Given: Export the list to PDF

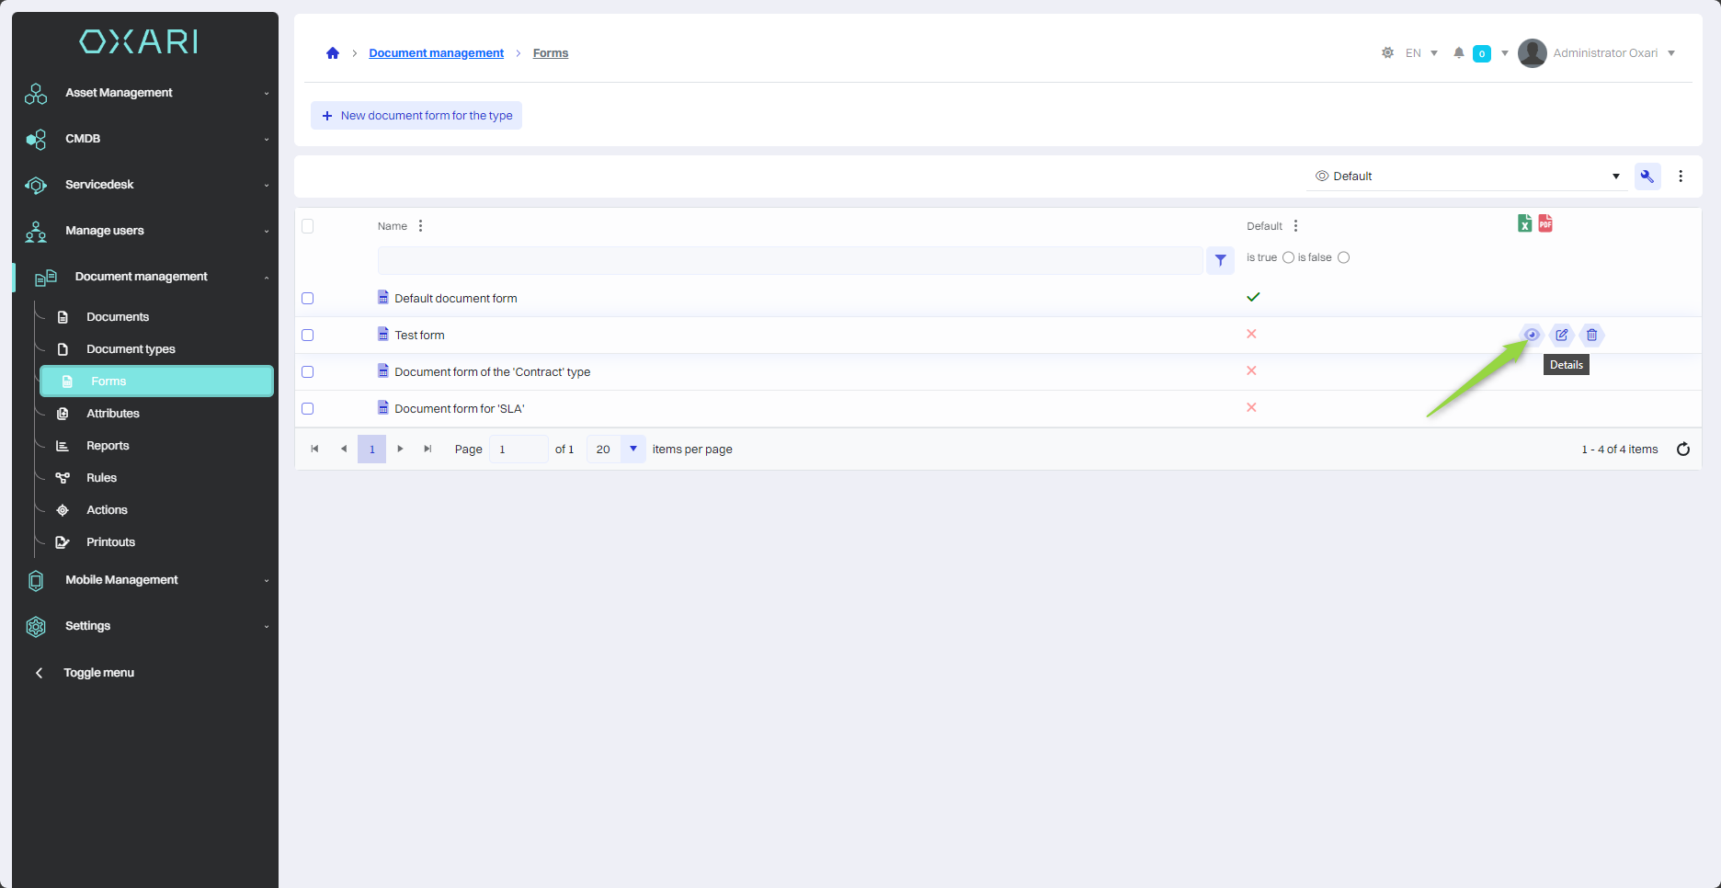Looking at the screenshot, I should pos(1545,223).
